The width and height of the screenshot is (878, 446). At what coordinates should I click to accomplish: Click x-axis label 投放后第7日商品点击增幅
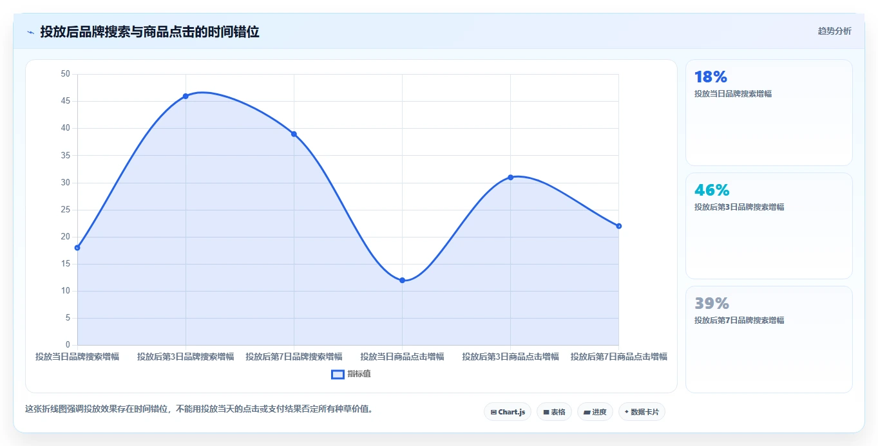618,357
